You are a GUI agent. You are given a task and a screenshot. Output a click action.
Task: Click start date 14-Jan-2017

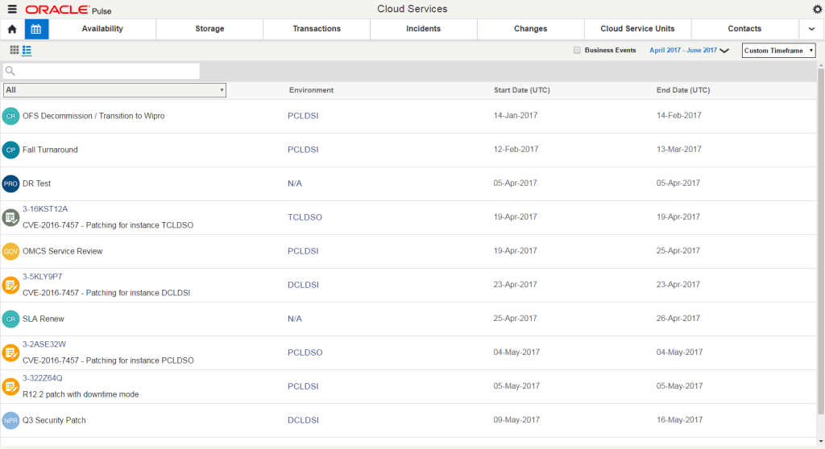[x=516, y=116]
